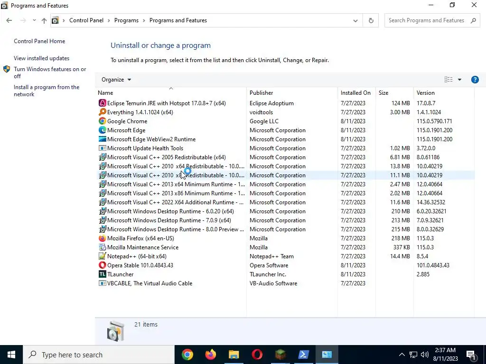Click the TLauncher Inc. publisher cell
The image size is (486, 364).
(x=268, y=274)
